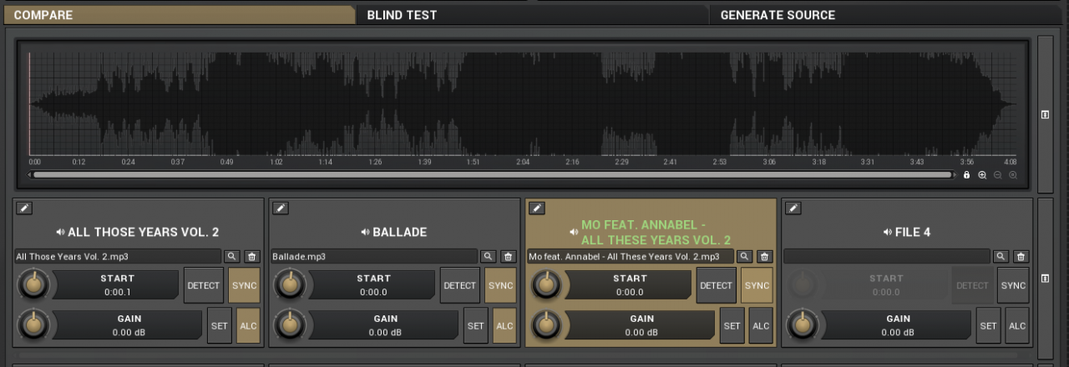
Task: Browse for file in All Those Years Vol. 2 slot
Action: pos(232,256)
